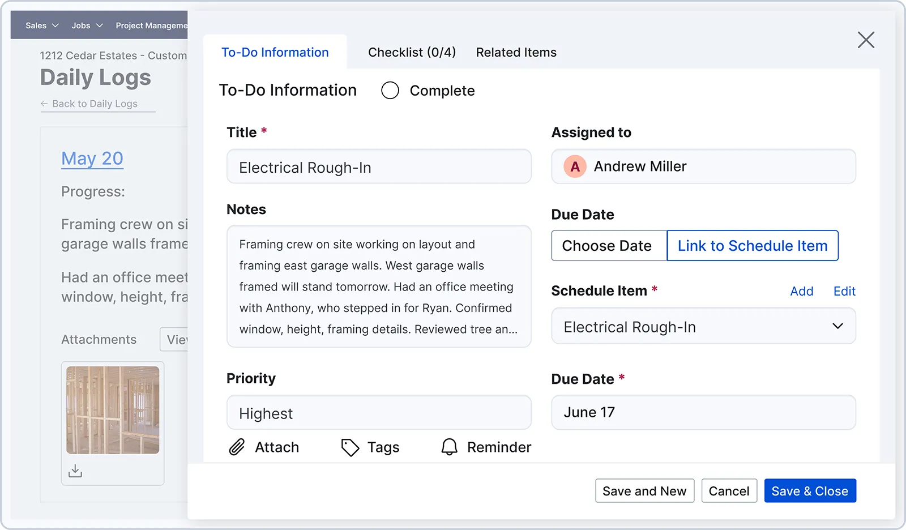Select Link to Schedule Item option
This screenshot has width=906, height=530.
click(x=752, y=246)
